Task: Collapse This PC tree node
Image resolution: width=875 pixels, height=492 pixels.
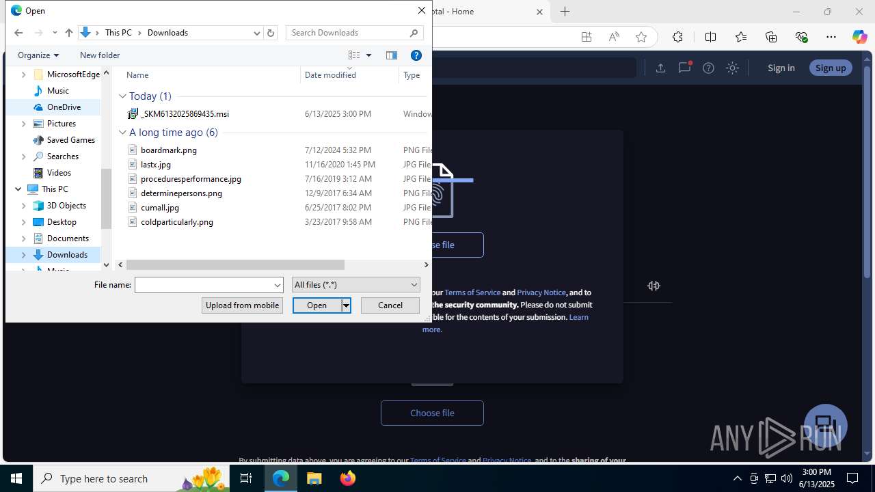Action: [18, 189]
